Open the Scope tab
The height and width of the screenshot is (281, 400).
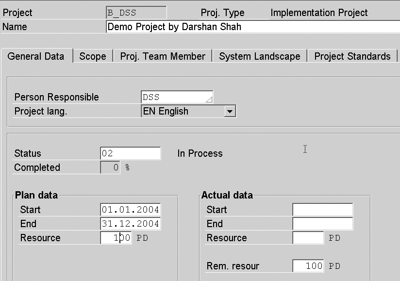(93, 56)
